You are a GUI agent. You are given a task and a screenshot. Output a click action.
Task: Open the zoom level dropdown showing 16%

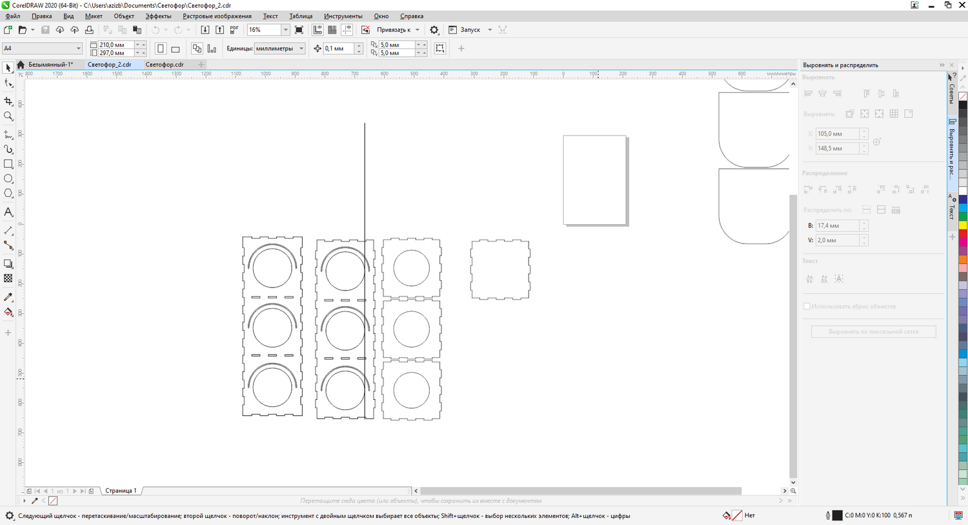pyautogui.click(x=285, y=30)
